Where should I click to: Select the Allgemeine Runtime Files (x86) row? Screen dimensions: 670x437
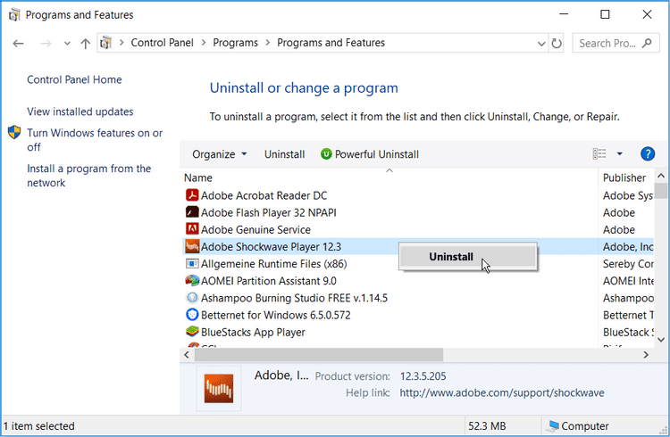click(x=418, y=263)
